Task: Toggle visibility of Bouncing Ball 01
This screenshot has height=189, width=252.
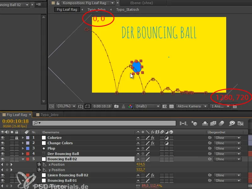Action: point(3,180)
